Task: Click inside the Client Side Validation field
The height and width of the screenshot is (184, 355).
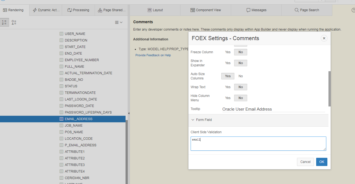Action: tap(258, 143)
